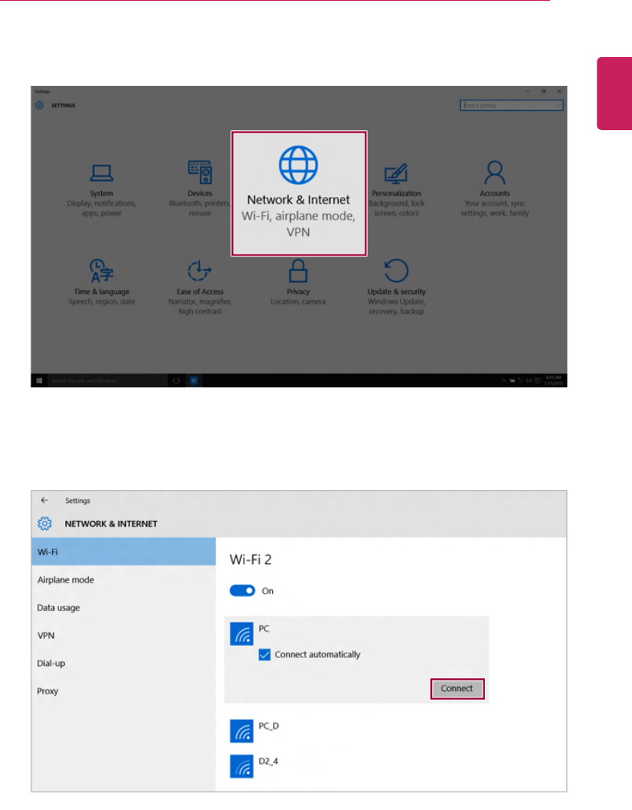Viewport: 632px width, 810px height.
Task: Click the Windows Start button on taskbar
Action: [x=39, y=381]
